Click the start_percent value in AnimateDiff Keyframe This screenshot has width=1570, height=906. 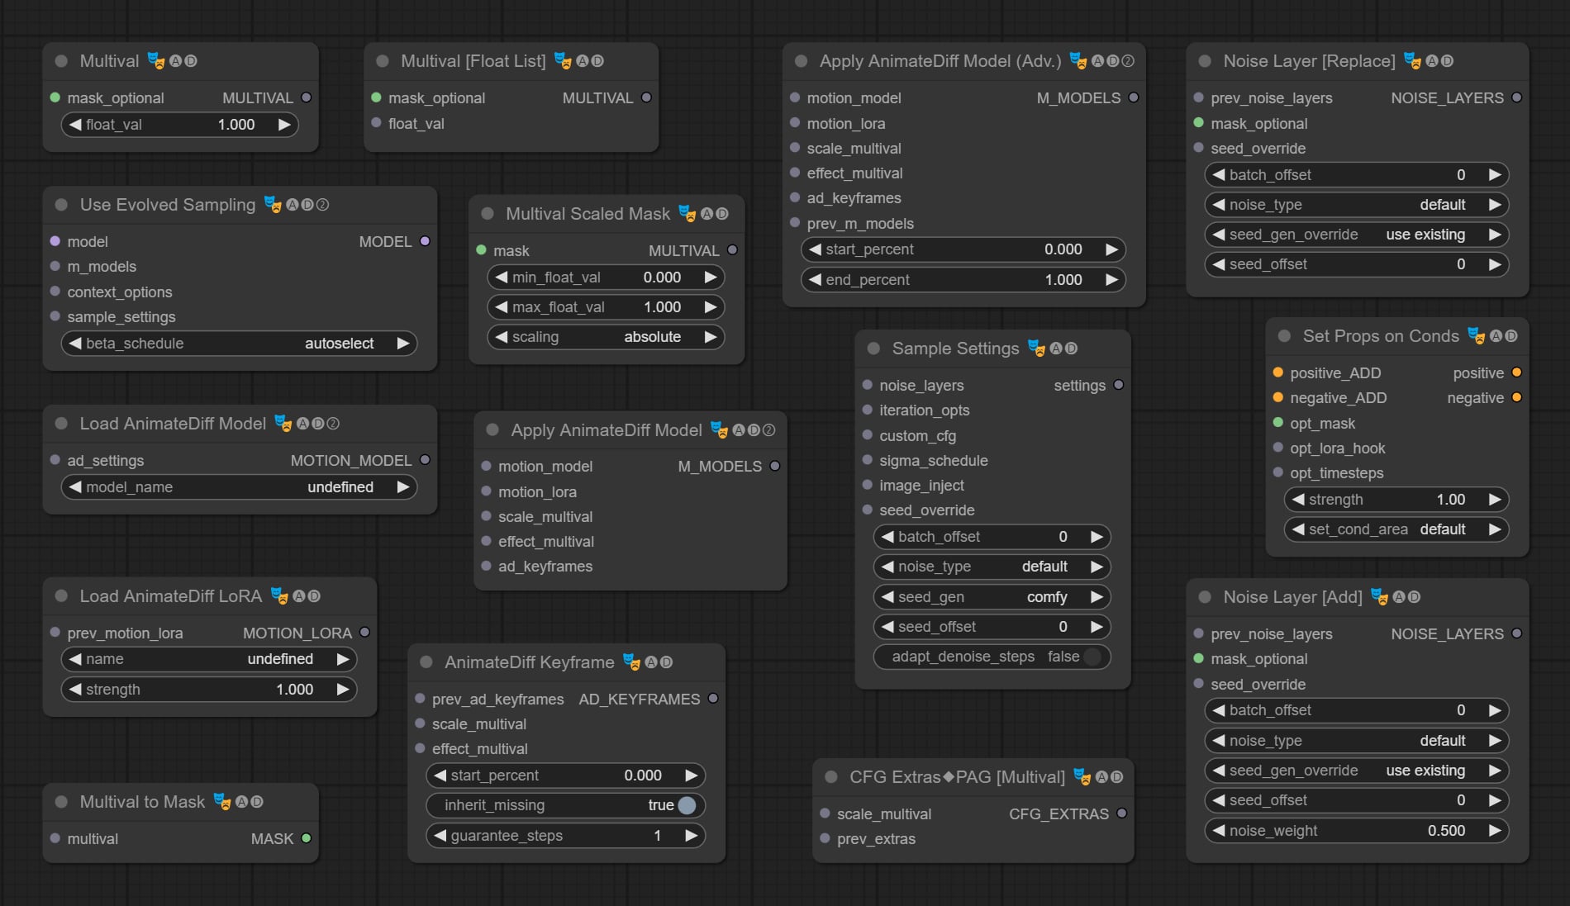(x=643, y=776)
